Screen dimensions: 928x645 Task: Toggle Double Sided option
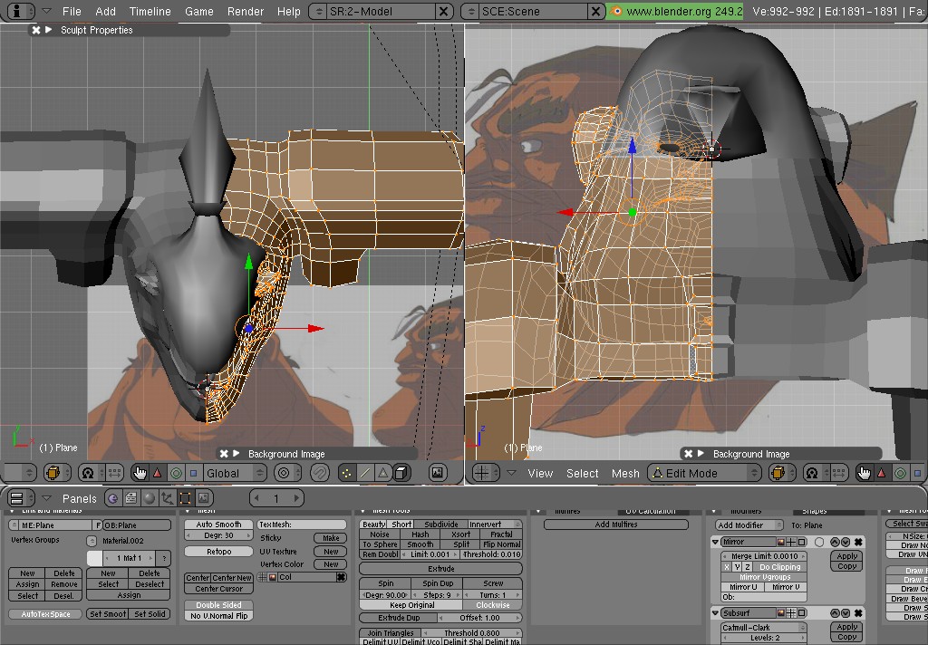(x=219, y=605)
